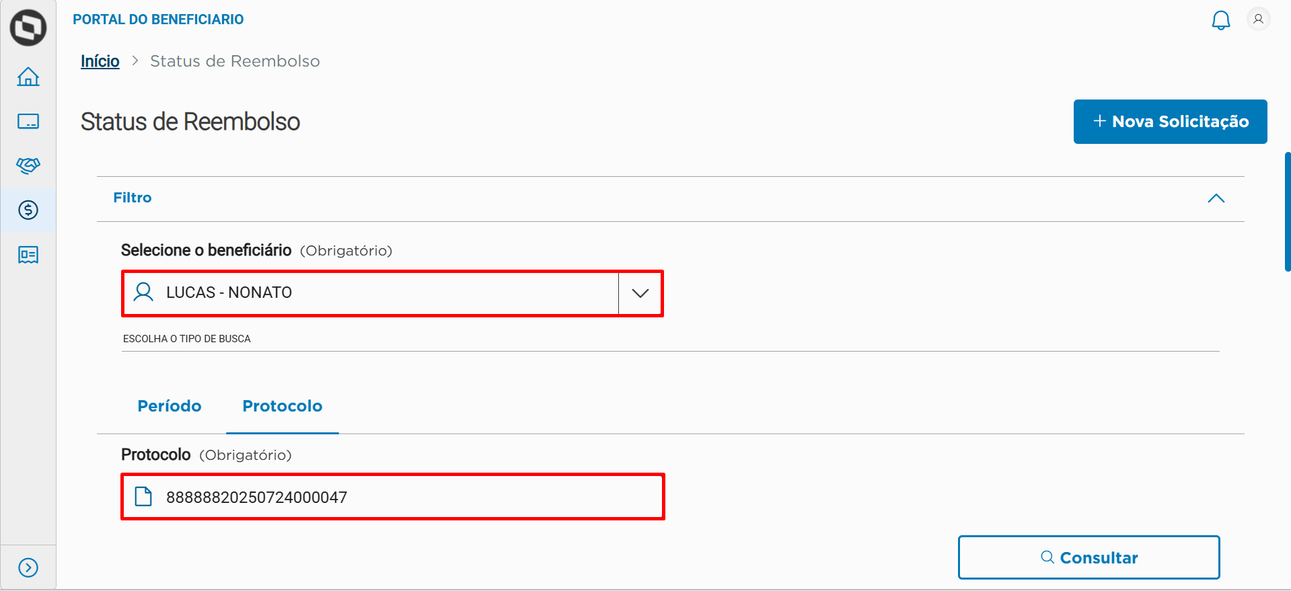
Task: Collapse the Filtro section chevron
Action: (1216, 198)
